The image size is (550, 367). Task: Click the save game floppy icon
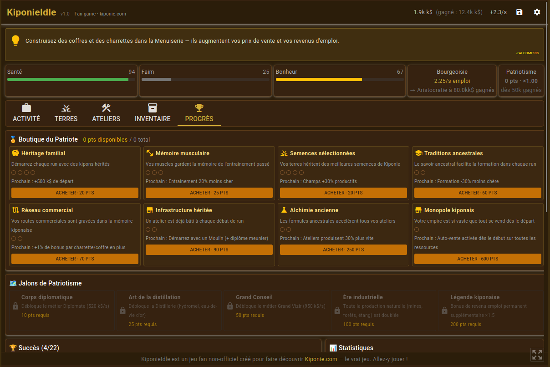519,12
